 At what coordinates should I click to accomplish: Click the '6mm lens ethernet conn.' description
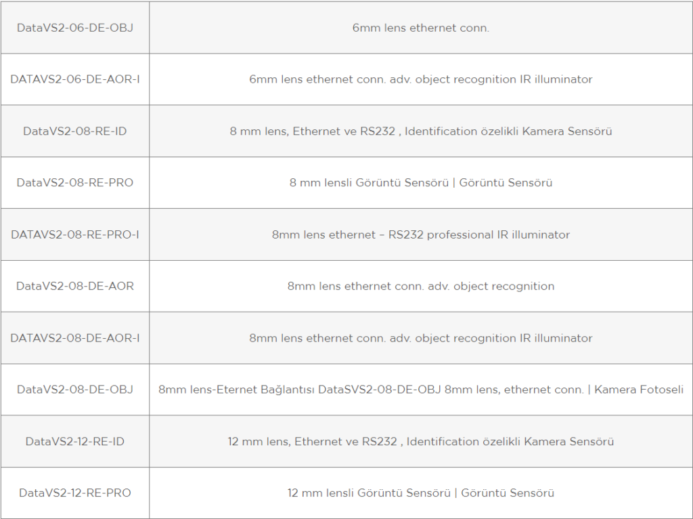(421, 28)
